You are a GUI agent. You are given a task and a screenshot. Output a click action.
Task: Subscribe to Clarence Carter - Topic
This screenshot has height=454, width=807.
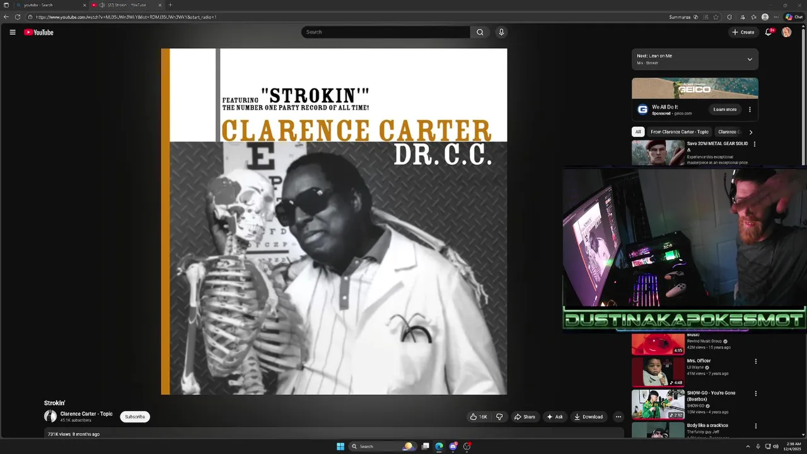[135, 417]
